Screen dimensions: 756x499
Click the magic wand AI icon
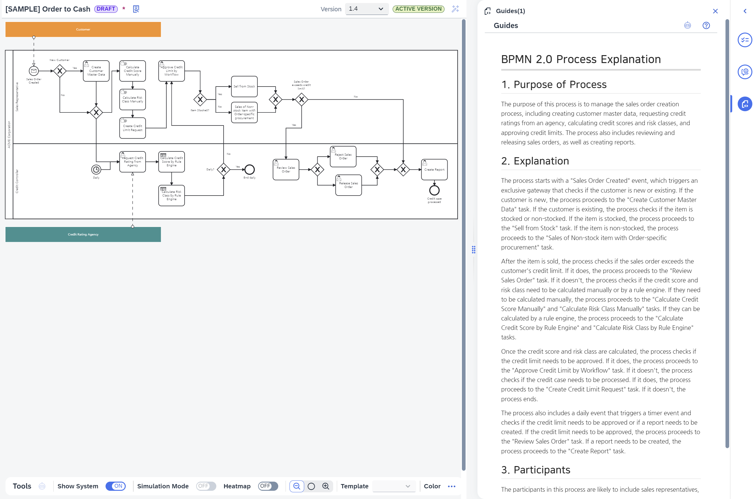455,9
